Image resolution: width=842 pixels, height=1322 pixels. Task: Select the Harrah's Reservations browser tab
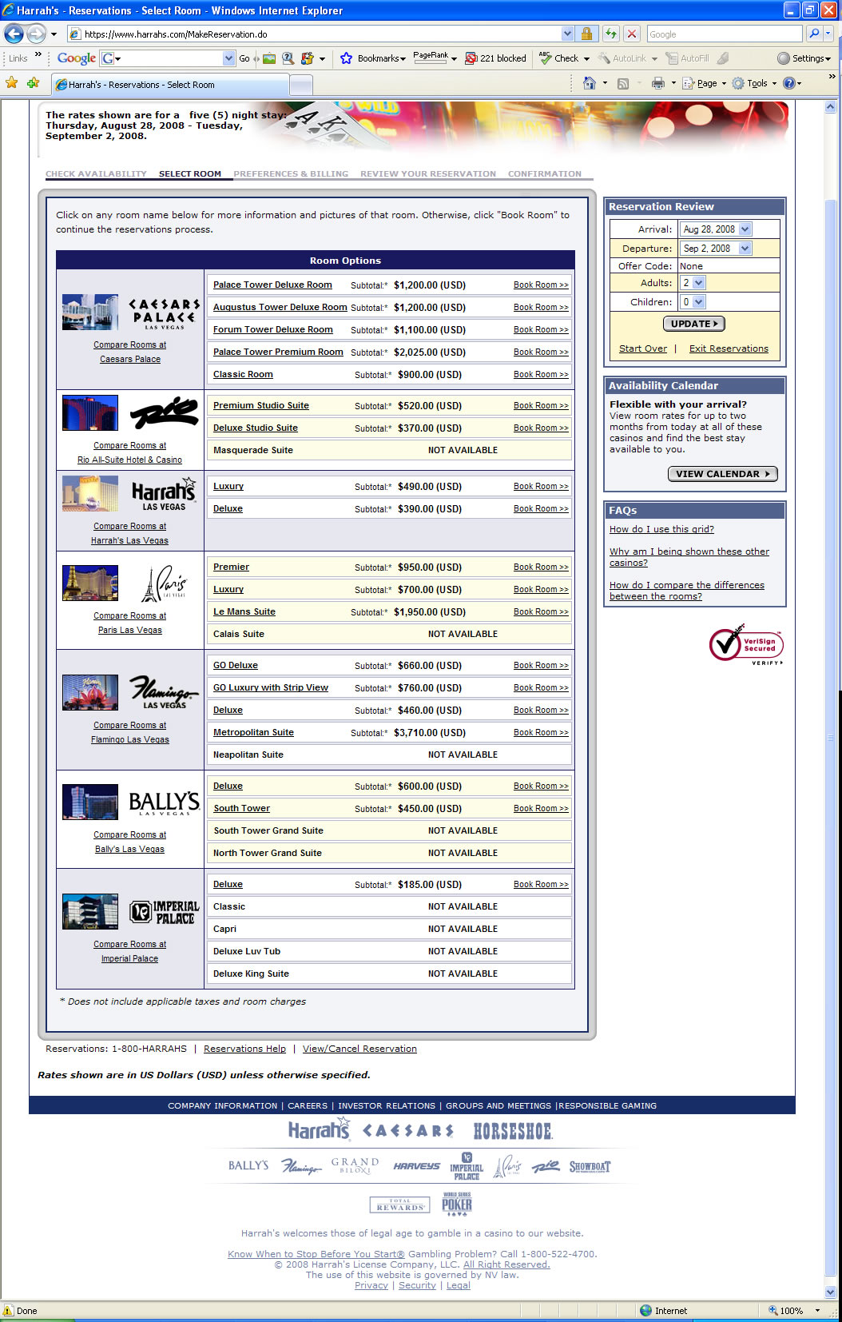click(169, 85)
